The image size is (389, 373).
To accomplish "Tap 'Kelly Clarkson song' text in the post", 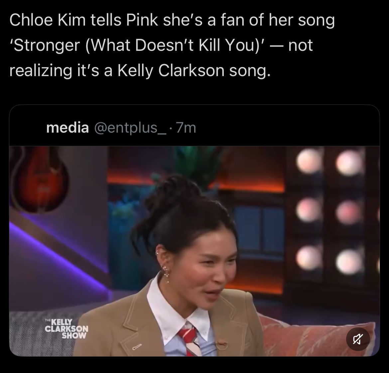I will (x=194, y=71).
